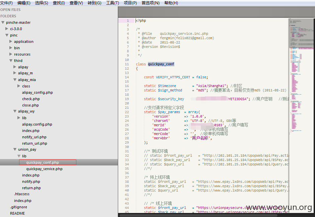
Task: Open quickpay_service.php file
Action: pos(44,169)
